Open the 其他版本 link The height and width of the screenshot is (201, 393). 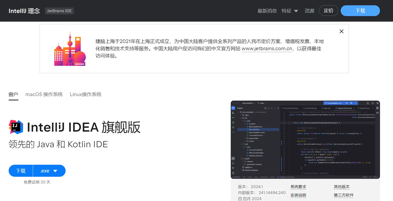[x=342, y=187]
